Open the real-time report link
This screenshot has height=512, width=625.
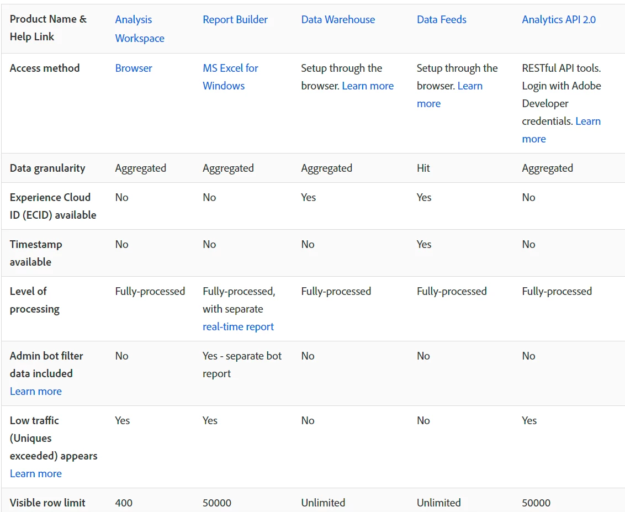point(238,326)
